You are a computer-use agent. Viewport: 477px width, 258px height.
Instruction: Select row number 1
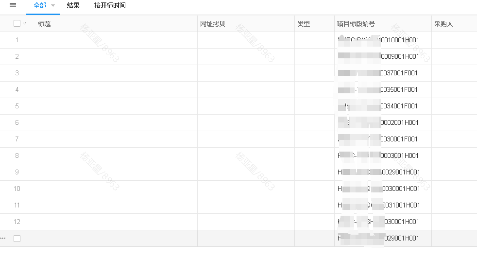[17, 40]
